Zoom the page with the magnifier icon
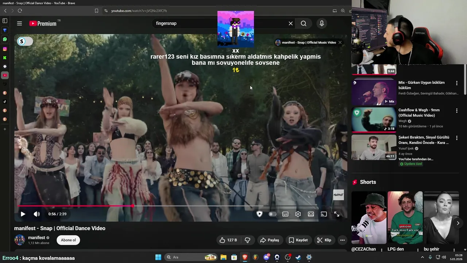Screen dimensions: 467x263 click(x=343, y=11)
